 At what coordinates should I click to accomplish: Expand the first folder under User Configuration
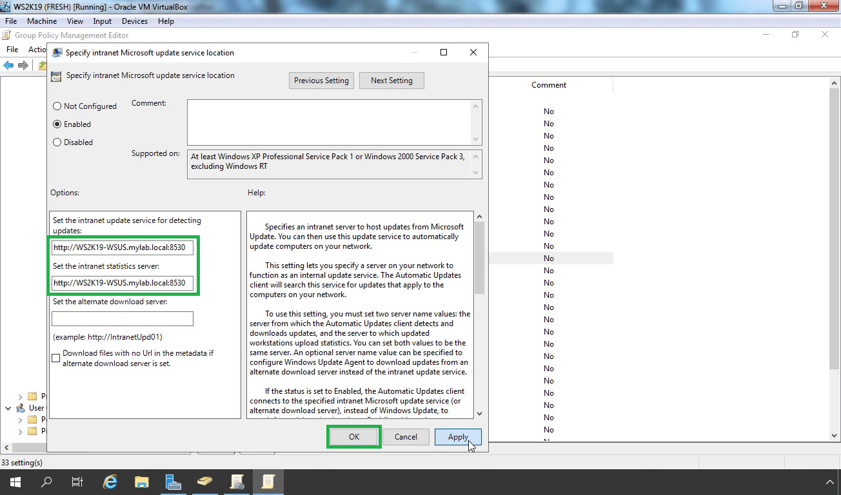20,420
